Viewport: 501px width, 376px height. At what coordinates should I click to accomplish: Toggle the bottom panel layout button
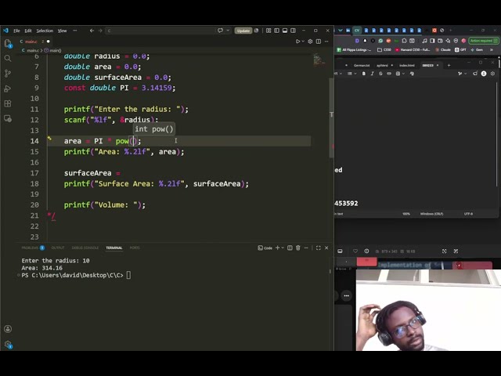pyautogui.click(x=285, y=31)
